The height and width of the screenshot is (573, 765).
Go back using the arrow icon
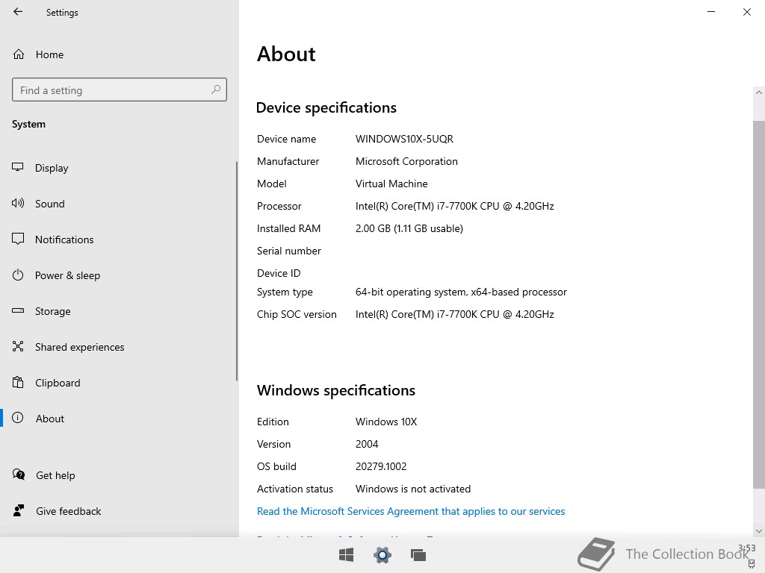pyautogui.click(x=18, y=12)
